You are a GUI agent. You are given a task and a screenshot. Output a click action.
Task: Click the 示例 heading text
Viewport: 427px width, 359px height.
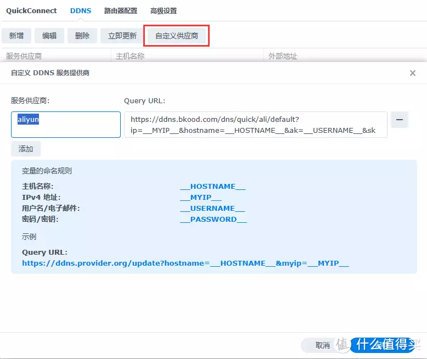[x=29, y=237]
